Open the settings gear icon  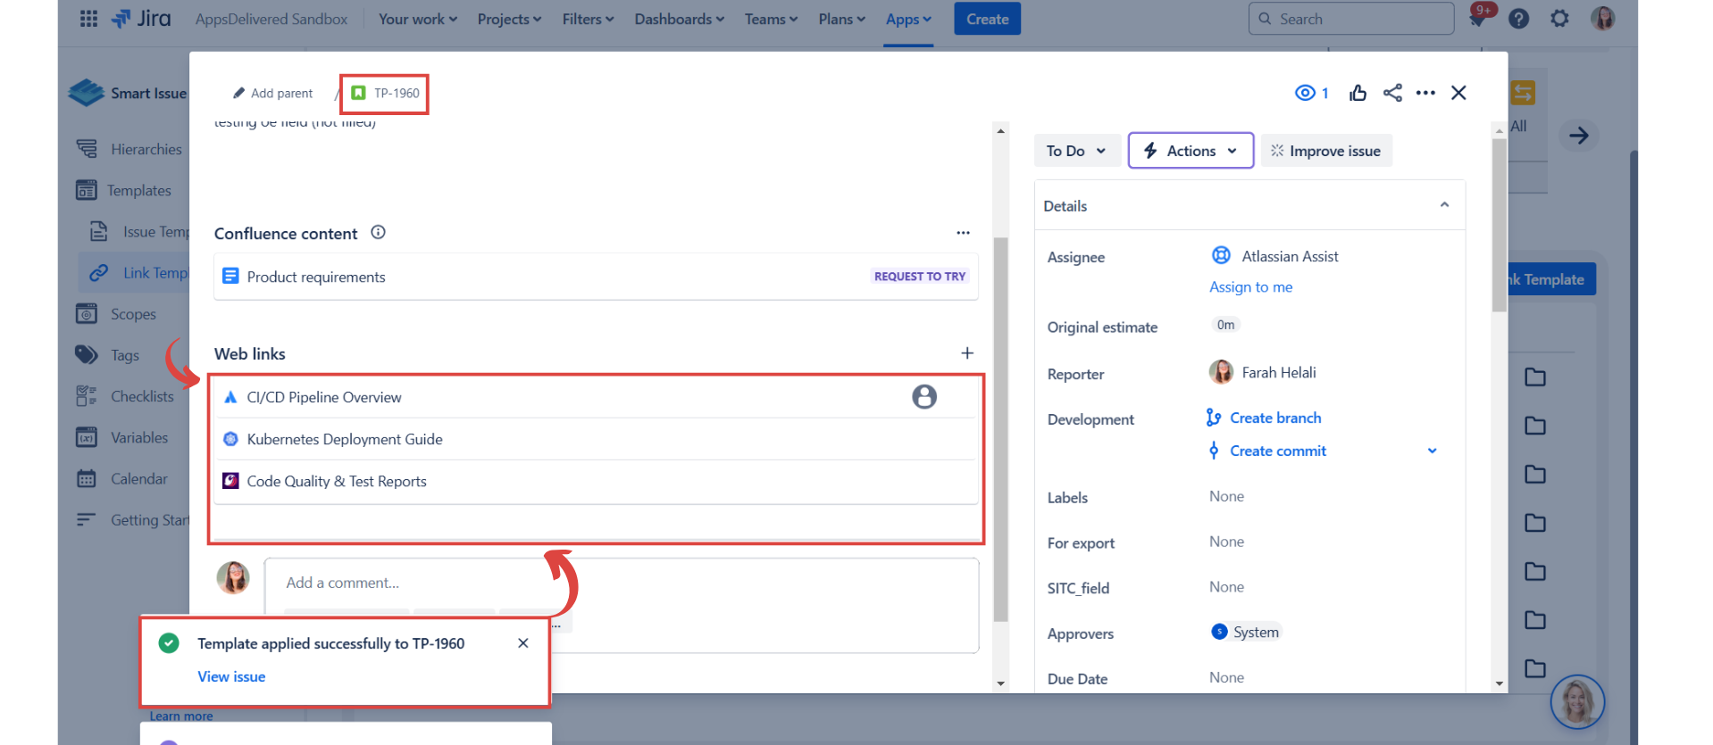1559,19
